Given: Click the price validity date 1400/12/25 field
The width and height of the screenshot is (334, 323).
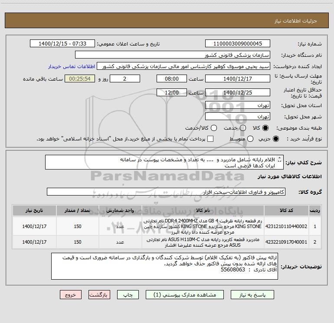Looking at the screenshot, I should click(238, 92).
